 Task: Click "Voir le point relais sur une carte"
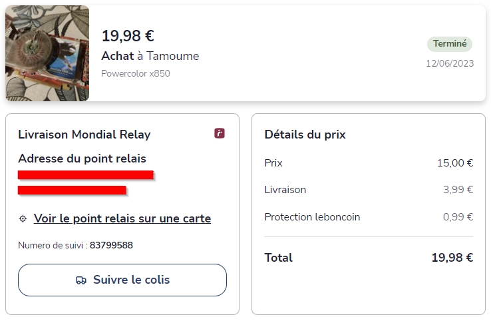(122, 218)
